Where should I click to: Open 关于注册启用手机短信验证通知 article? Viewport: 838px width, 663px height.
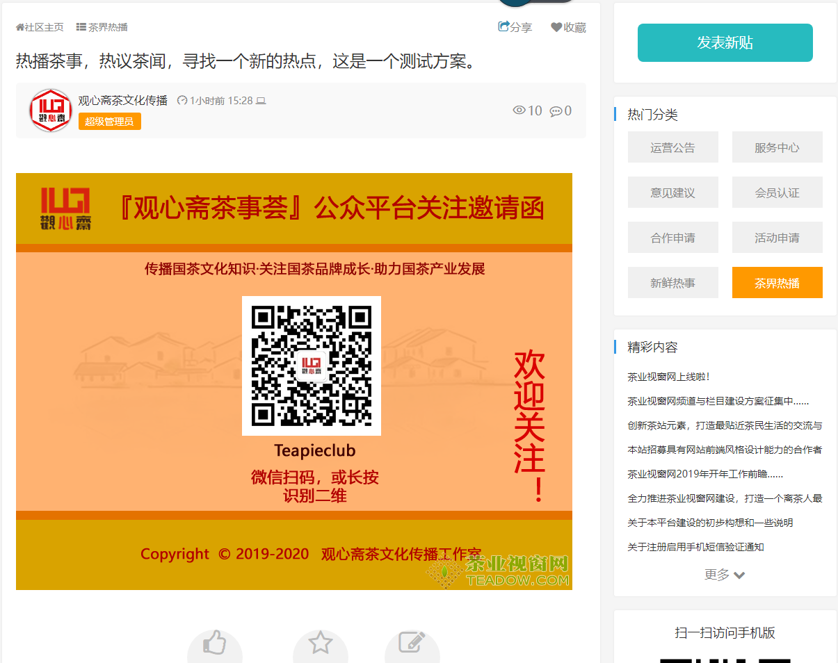695,547
